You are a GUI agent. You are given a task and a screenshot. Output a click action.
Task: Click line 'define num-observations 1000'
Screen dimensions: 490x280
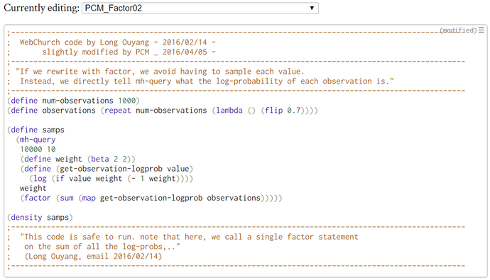[x=73, y=101]
